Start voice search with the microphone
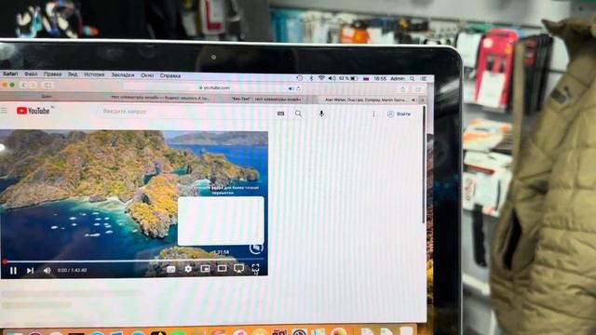Image resolution: width=596 pixels, height=335 pixels. coord(321,114)
